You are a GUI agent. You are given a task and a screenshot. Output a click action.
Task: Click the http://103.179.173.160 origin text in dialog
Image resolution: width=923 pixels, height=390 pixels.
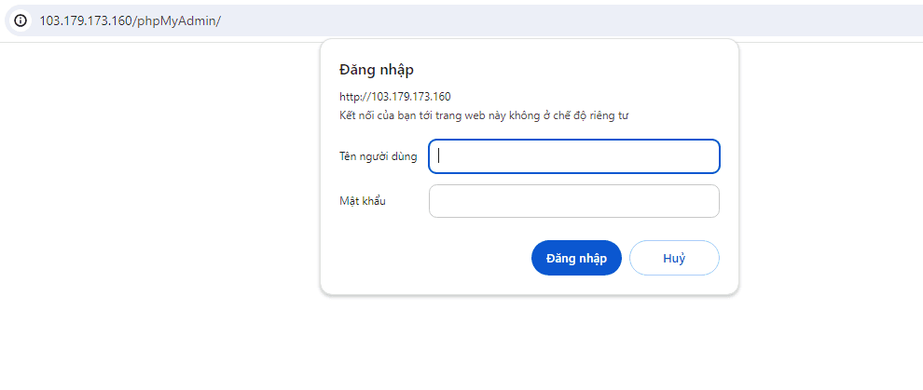[395, 96]
